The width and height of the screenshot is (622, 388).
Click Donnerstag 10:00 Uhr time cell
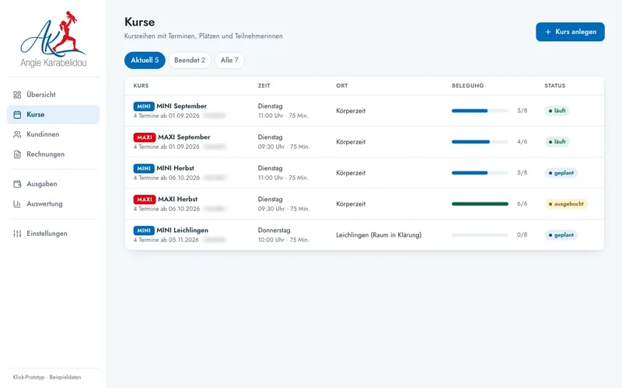coord(284,235)
